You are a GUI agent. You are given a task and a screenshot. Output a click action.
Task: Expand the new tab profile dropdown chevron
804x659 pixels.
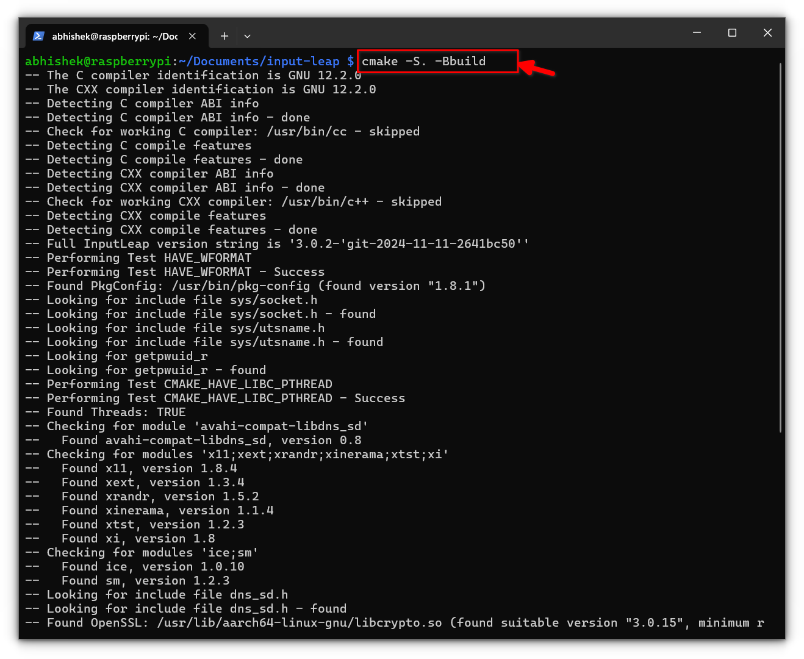pyautogui.click(x=247, y=36)
